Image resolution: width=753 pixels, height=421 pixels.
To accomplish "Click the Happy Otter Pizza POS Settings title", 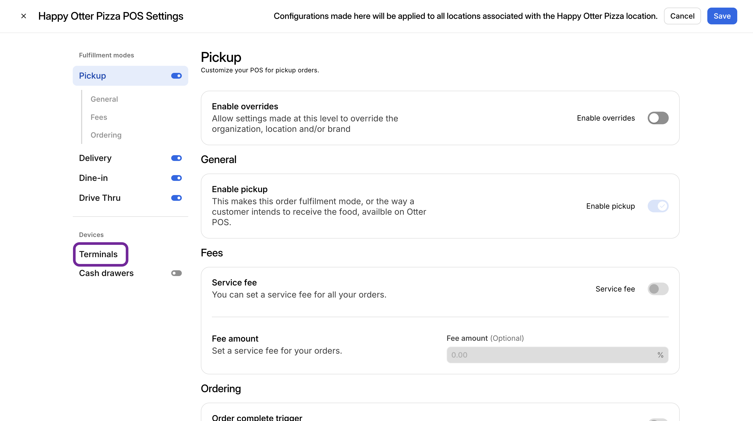I will point(111,16).
